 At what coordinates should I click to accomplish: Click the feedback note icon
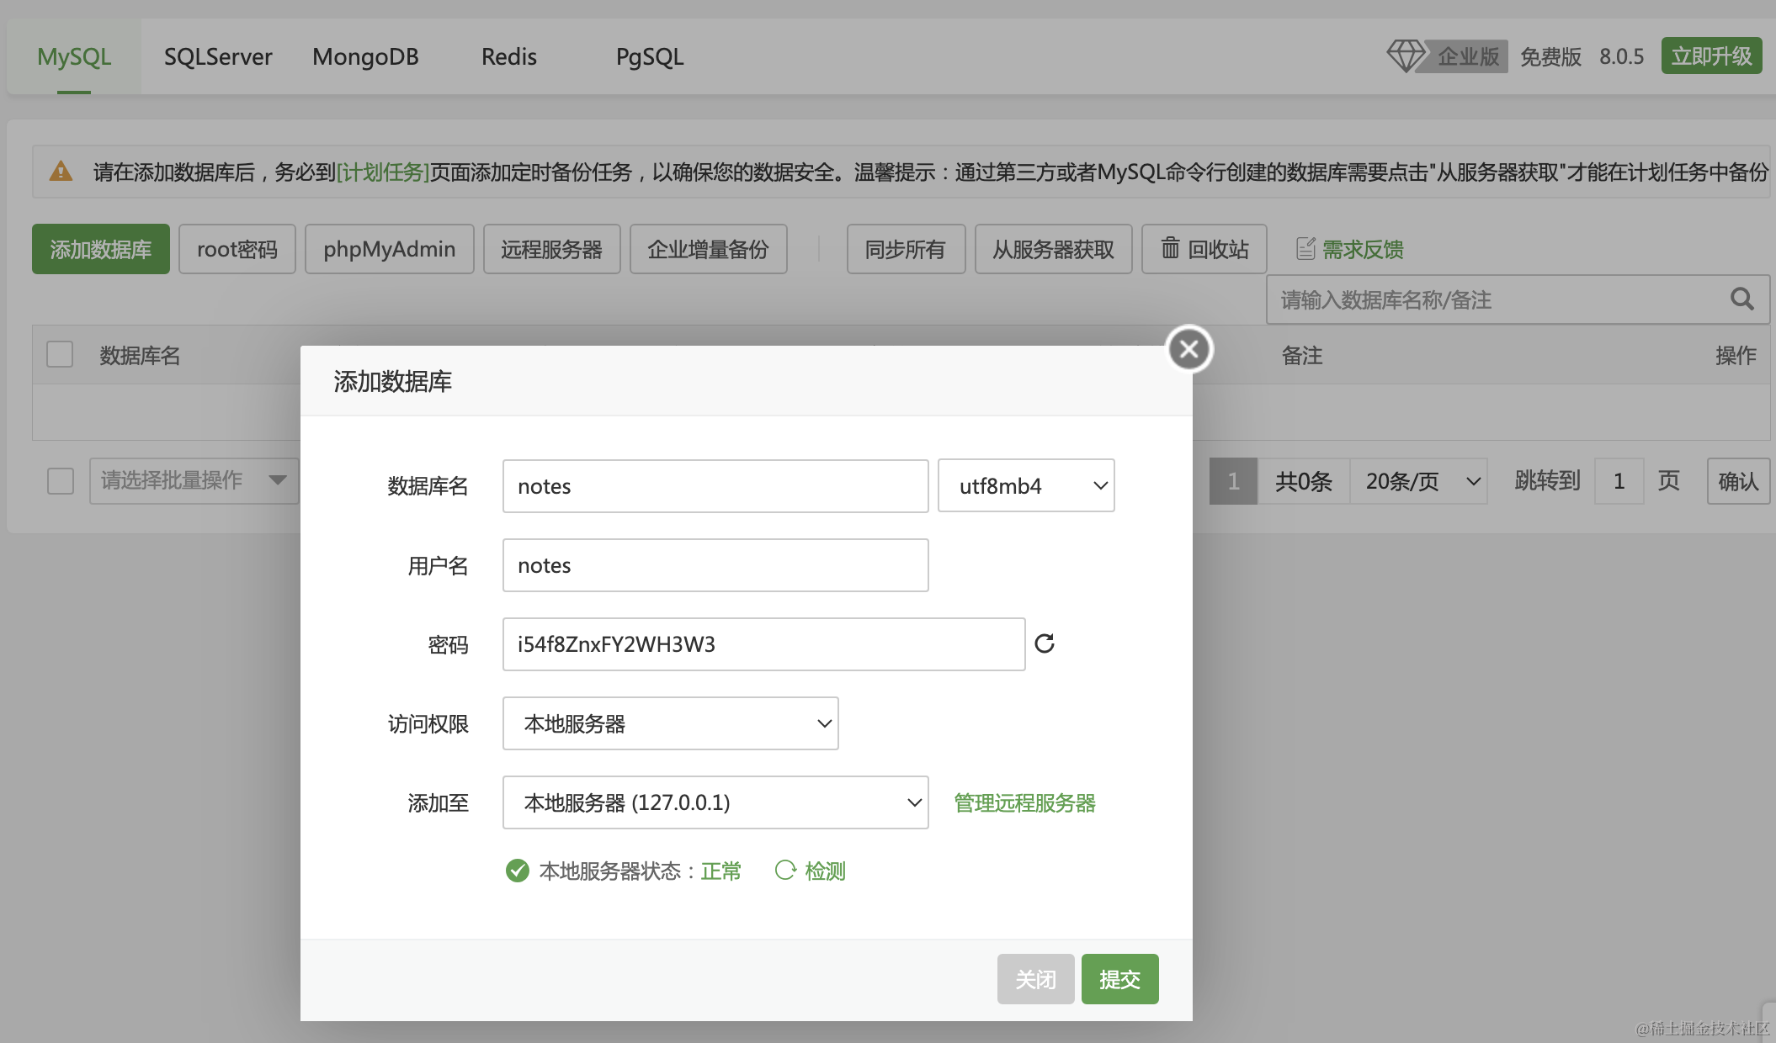[x=1305, y=249]
